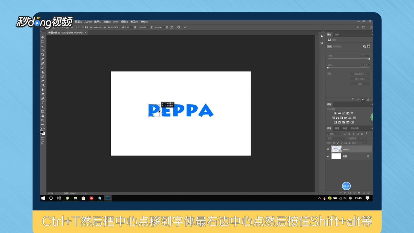Image resolution: width=414 pixels, height=233 pixels.
Task: Select the Clone Stamp tool
Action: coord(43,72)
